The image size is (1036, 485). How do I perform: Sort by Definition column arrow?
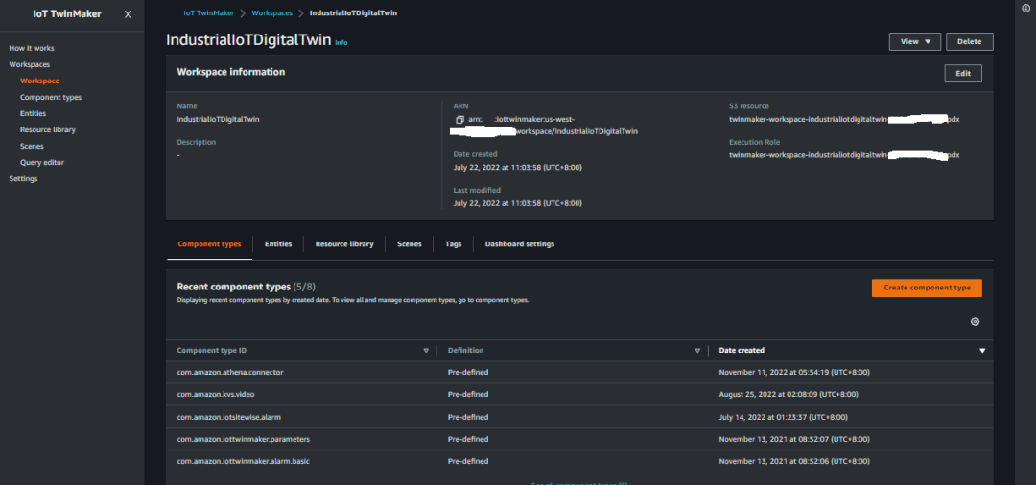tap(697, 351)
